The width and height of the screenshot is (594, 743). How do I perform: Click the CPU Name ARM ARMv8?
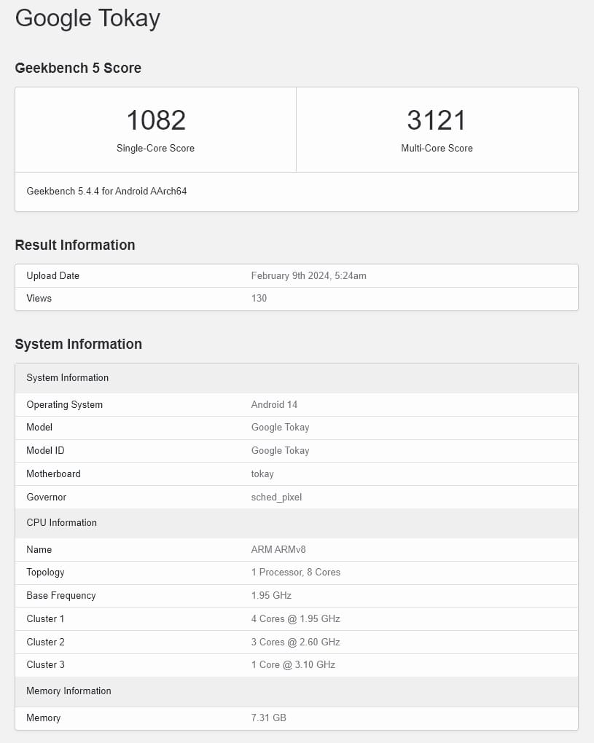[x=278, y=549]
